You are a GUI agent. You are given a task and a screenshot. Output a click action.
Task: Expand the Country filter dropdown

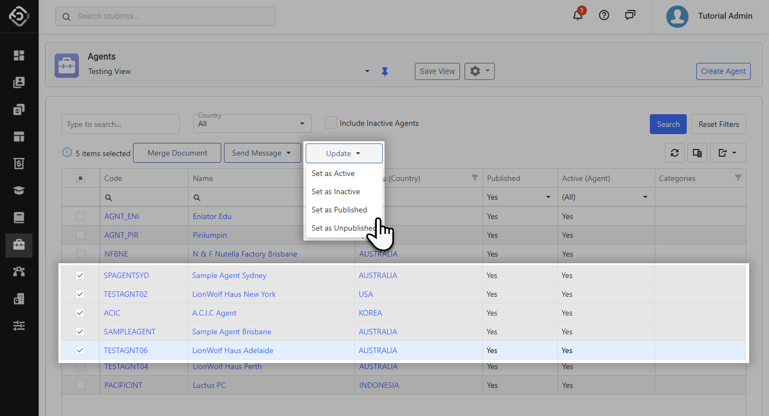pyautogui.click(x=302, y=124)
